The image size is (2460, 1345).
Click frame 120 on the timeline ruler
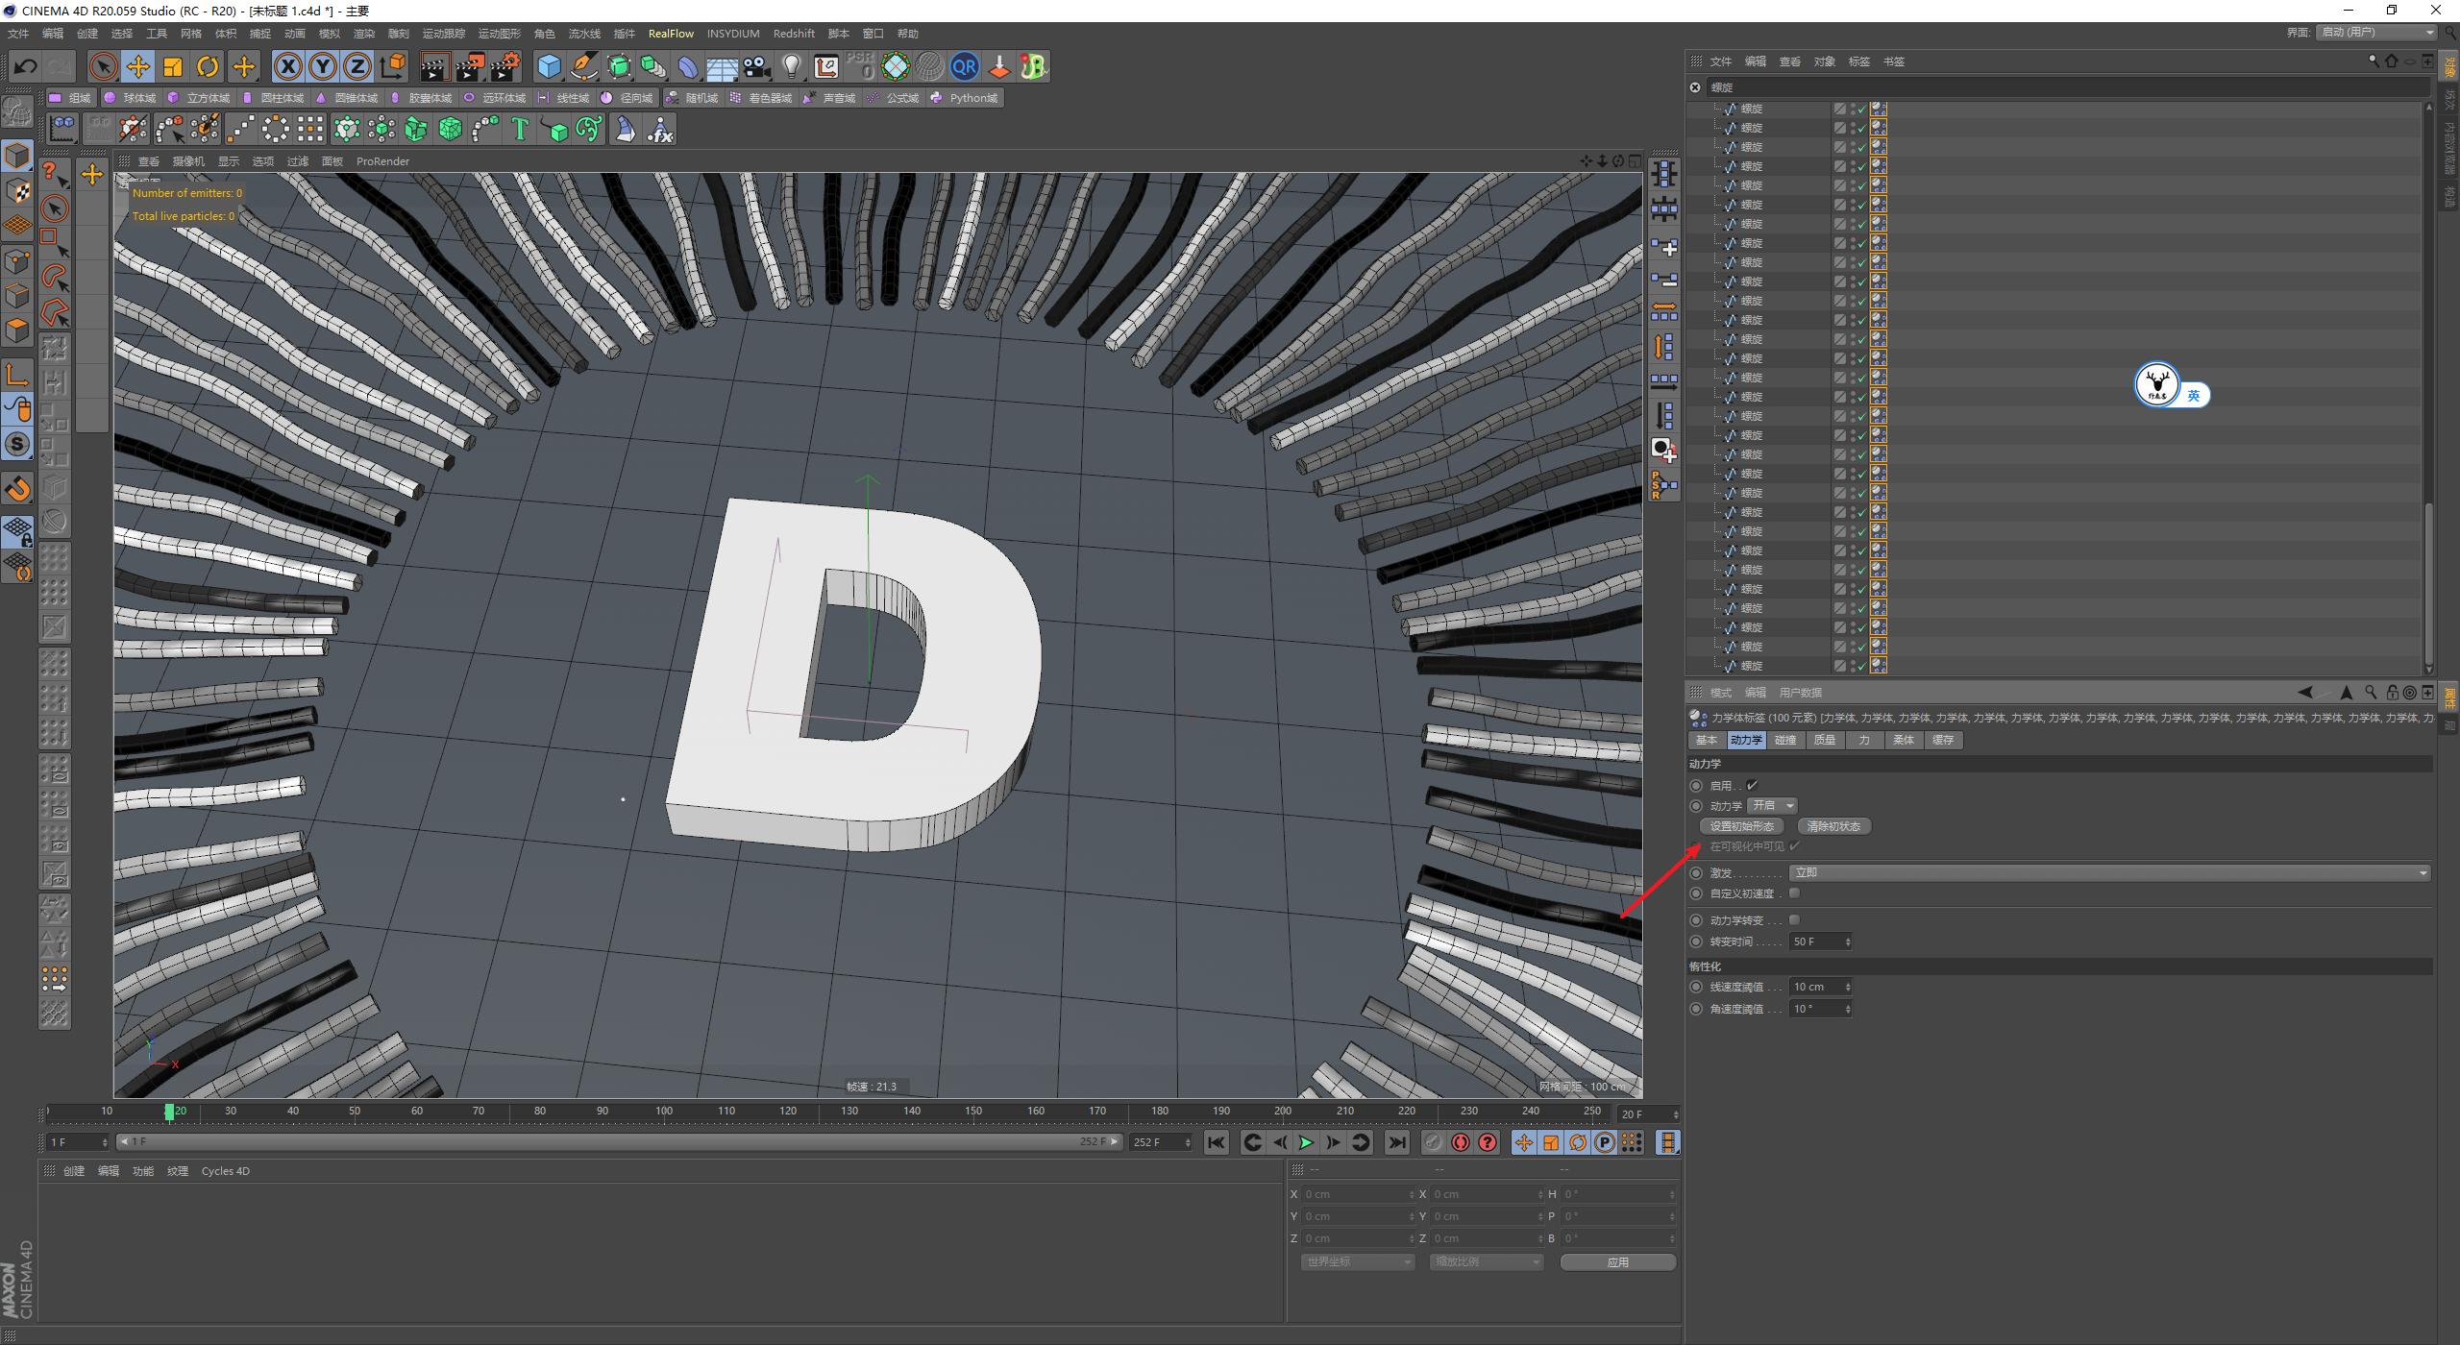coord(788,1110)
